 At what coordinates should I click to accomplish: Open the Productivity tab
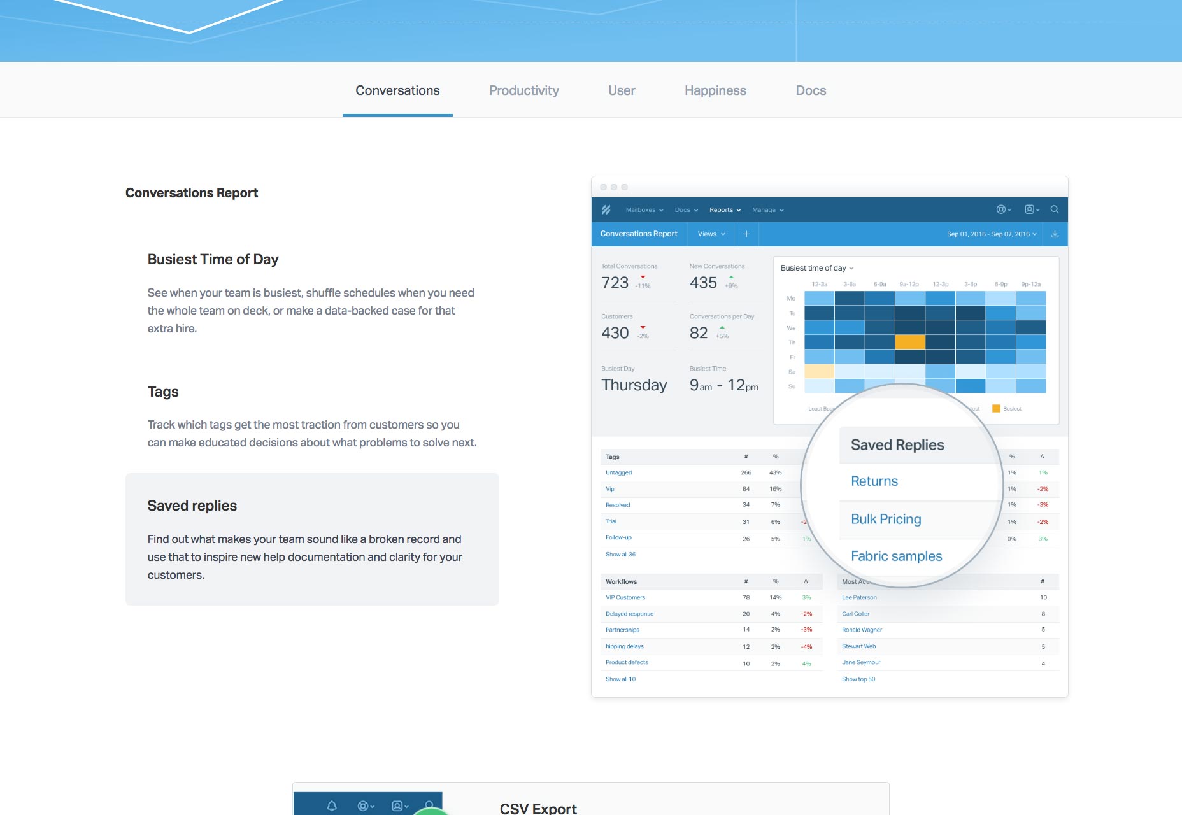tap(523, 90)
